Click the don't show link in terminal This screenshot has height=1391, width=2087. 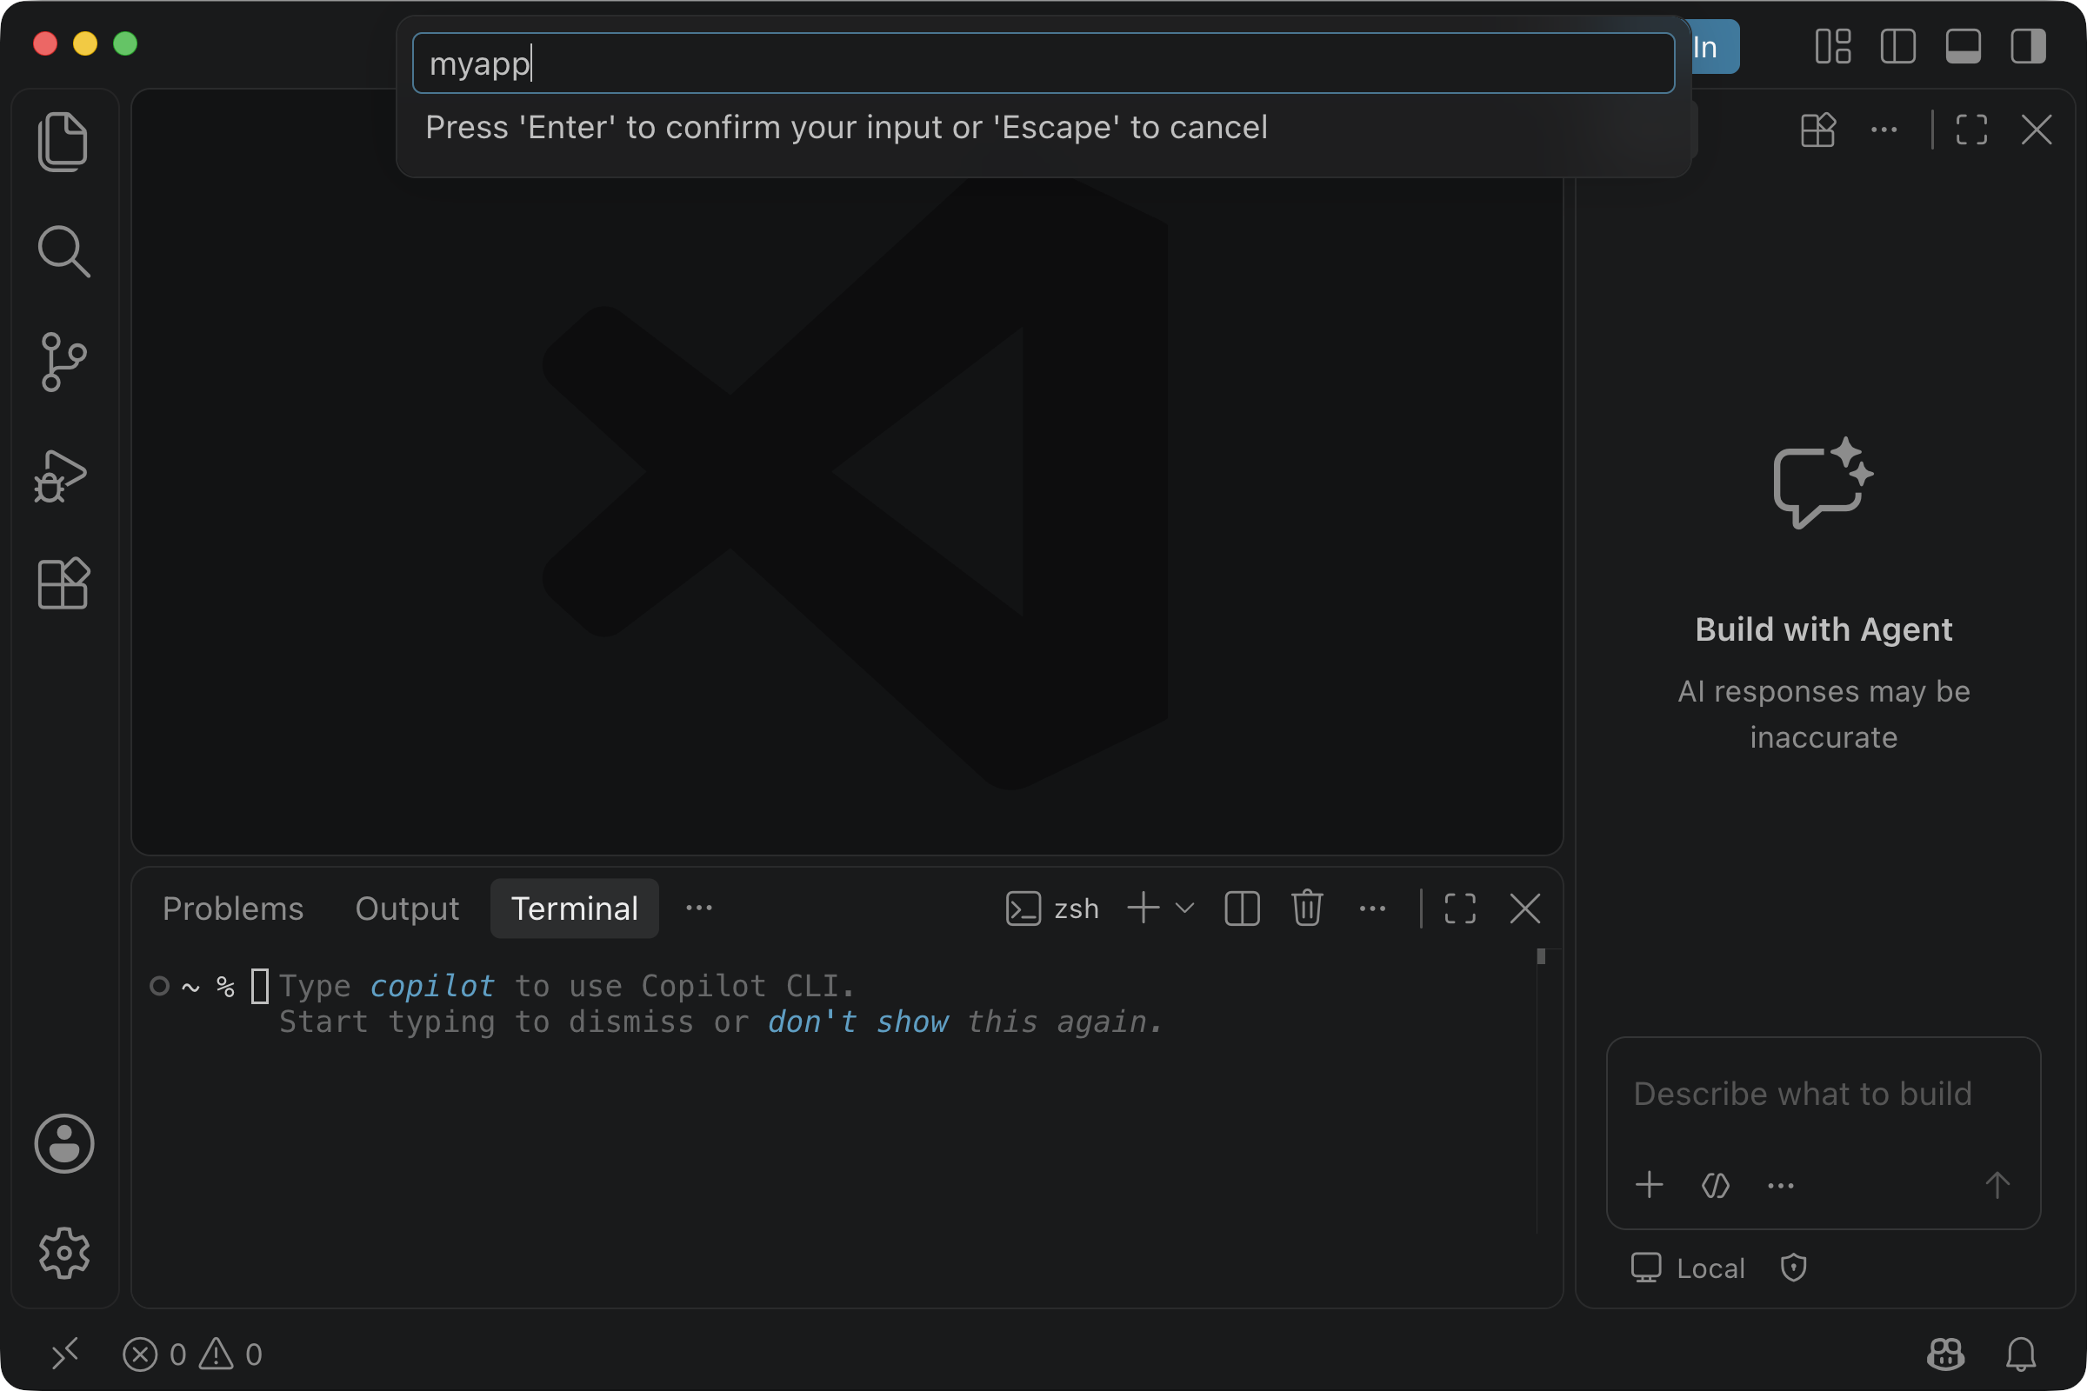(858, 1023)
